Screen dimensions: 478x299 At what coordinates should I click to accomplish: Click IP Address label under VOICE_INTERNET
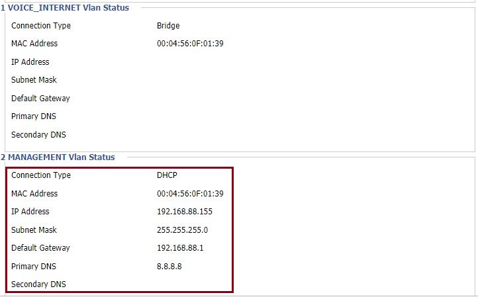point(30,62)
